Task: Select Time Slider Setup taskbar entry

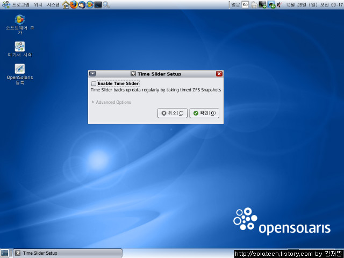Action: click(68, 253)
